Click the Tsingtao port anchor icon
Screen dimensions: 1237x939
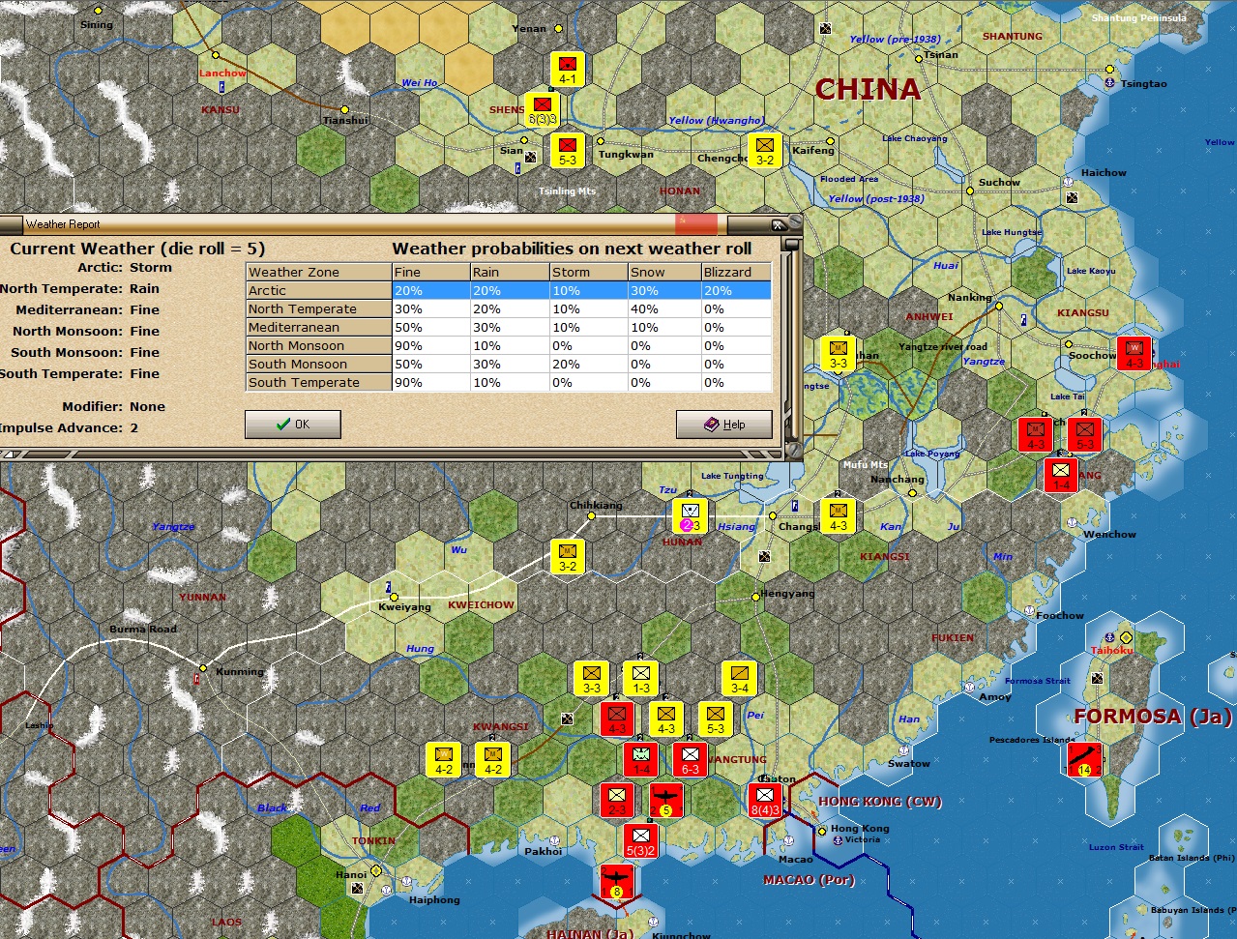coord(1109,83)
